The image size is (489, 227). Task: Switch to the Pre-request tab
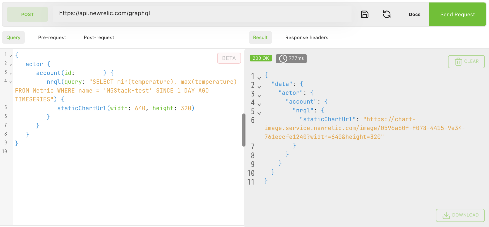point(52,37)
